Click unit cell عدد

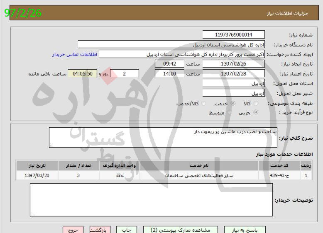[120, 175]
